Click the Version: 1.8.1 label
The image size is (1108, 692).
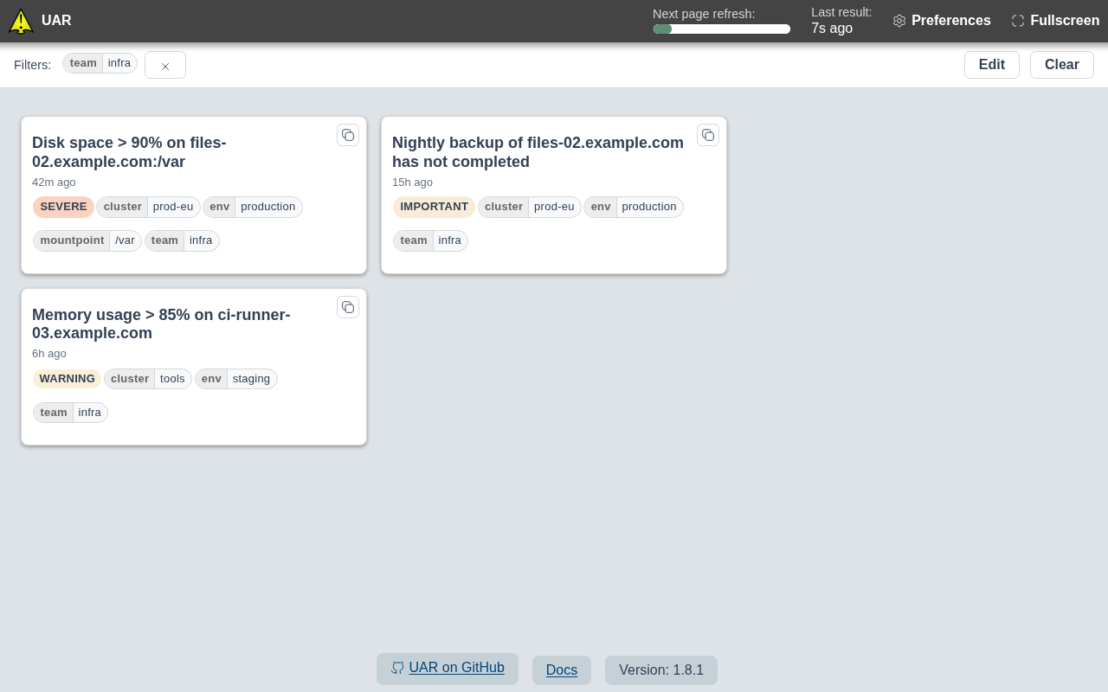(x=661, y=670)
